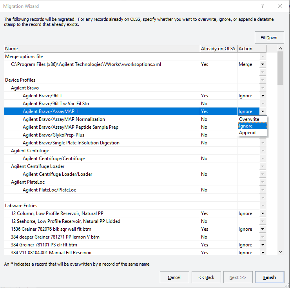Choose Overwrite from the action dropdown list
290x288 pixels.
252,119
